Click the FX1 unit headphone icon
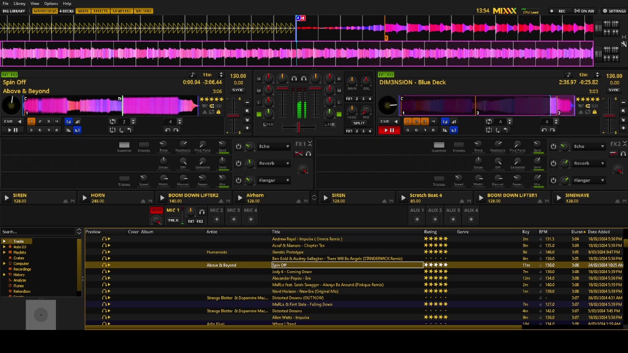This screenshot has height=353, width=628. tap(308, 154)
